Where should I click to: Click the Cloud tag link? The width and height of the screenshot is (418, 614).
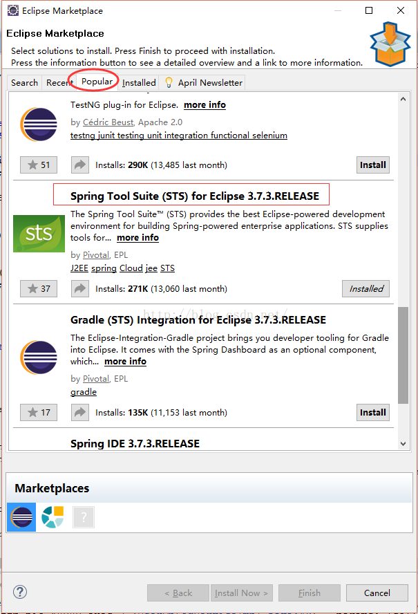[x=131, y=268]
